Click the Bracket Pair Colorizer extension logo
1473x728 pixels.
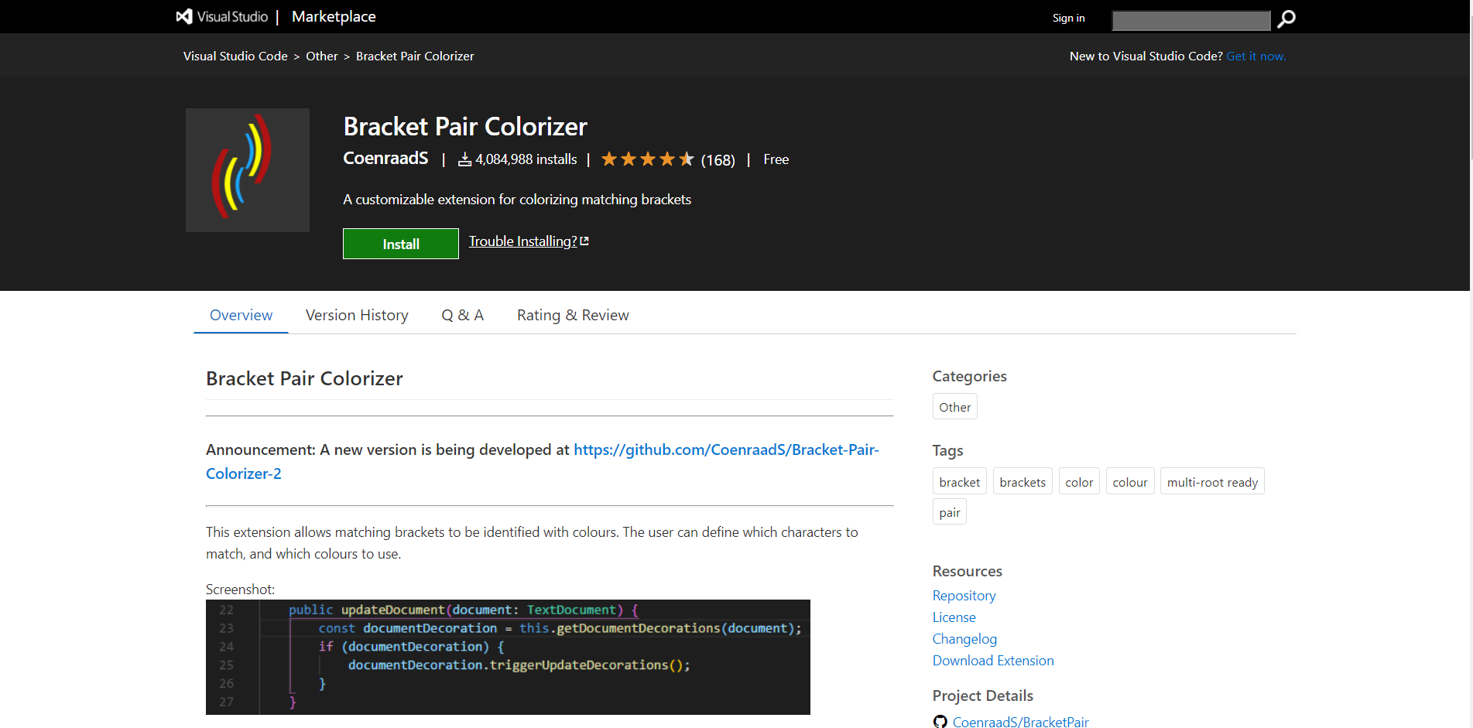point(248,170)
